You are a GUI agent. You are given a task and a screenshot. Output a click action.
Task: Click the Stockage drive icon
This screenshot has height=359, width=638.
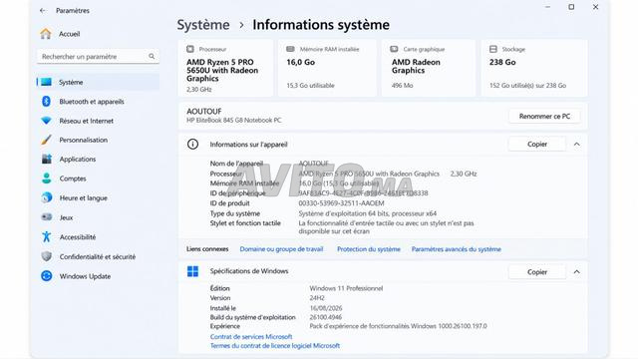[493, 49]
